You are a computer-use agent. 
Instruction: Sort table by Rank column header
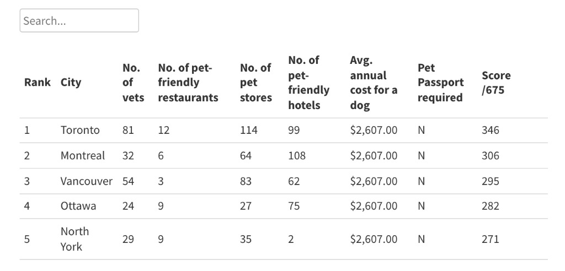click(37, 83)
